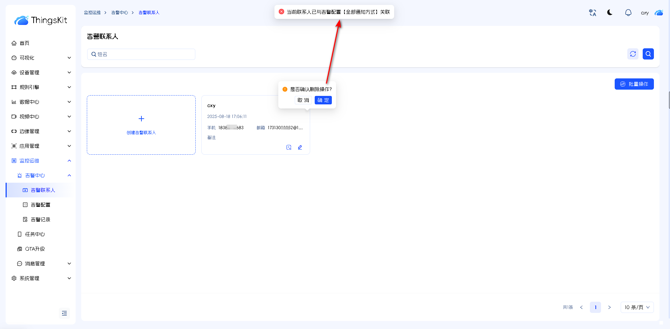Image resolution: width=670 pixels, height=329 pixels.
Task: Cancel the delete with 取消 button
Action: coord(303,100)
